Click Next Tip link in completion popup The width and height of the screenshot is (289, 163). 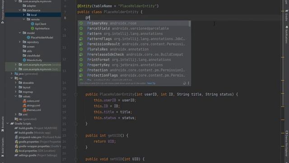point(151,83)
